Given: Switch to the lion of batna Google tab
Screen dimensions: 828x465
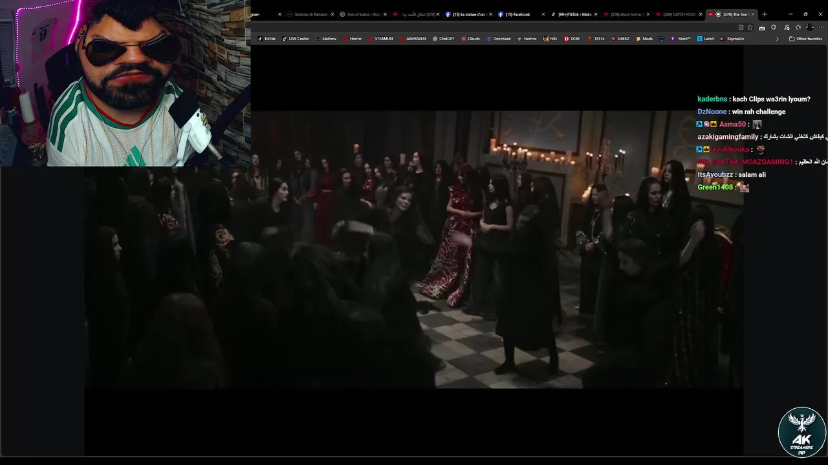Looking at the screenshot, I should click(364, 14).
